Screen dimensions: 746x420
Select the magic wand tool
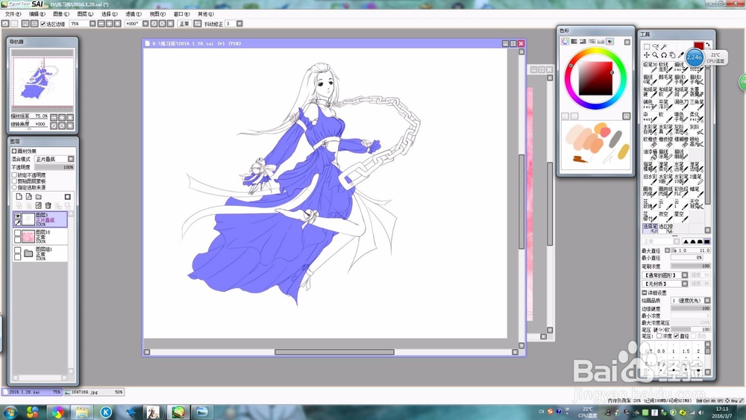coord(664,46)
